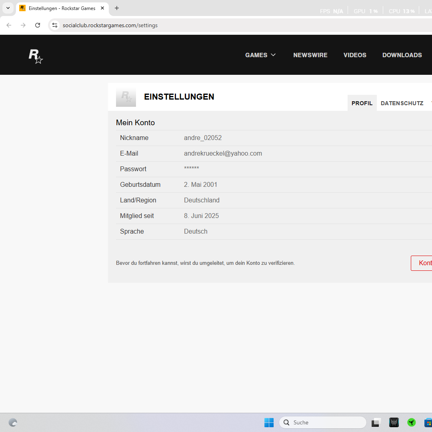Expand the GAMES dropdown menu
Image resolution: width=432 pixels, height=432 pixels.
point(260,55)
